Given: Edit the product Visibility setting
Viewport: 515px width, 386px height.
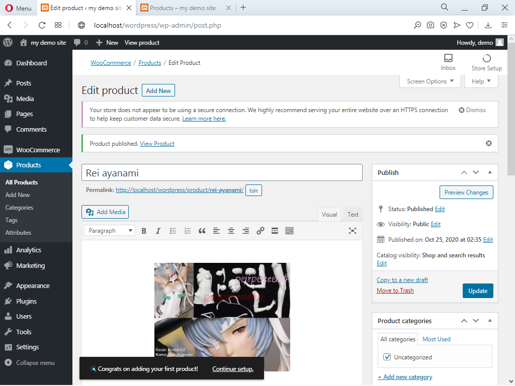Looking at the screenshot, I should click(436, 224).
